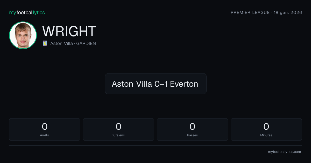Open the myfootballytics.com footer link

284,152
